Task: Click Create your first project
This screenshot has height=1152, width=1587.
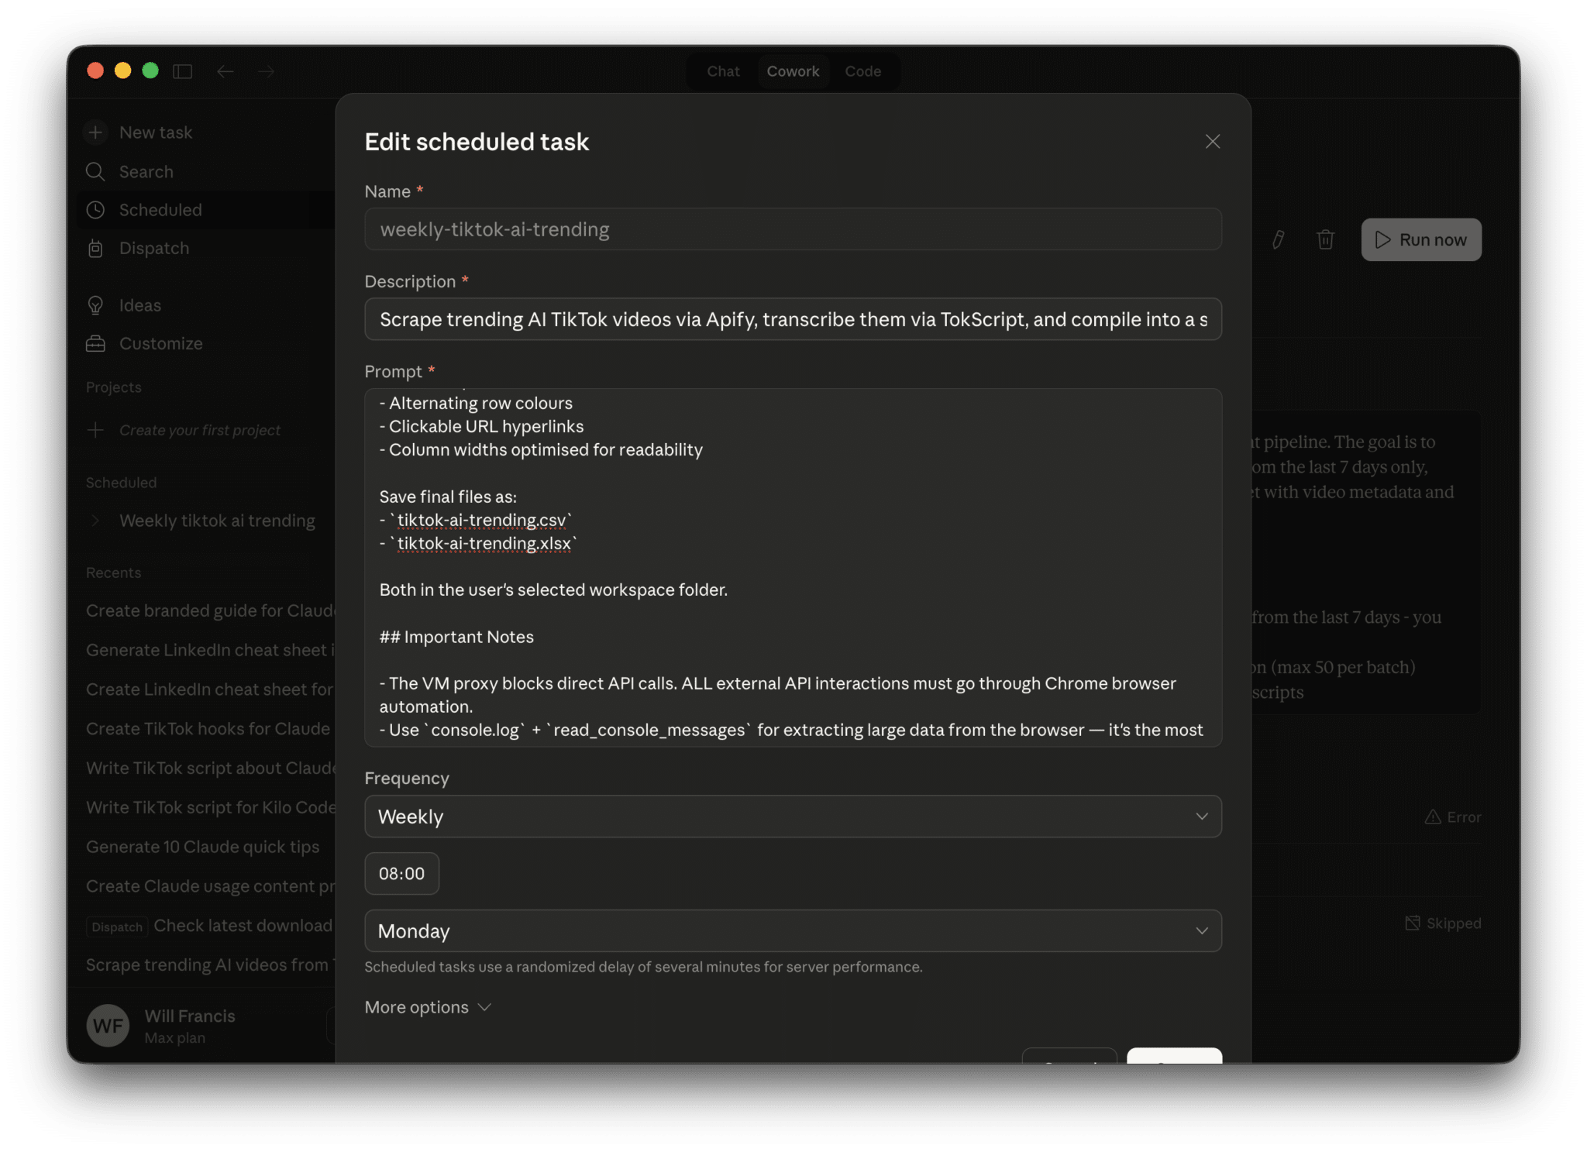Action: click(200, 430)
